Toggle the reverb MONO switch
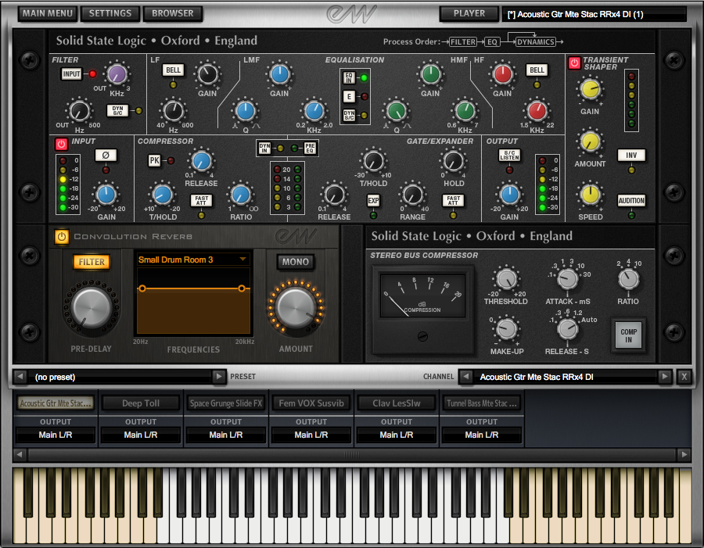This screenshot has width=704, height=548. pos(296,262)
